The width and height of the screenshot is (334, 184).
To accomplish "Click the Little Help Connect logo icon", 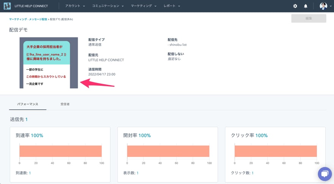I will click(7, 6).
